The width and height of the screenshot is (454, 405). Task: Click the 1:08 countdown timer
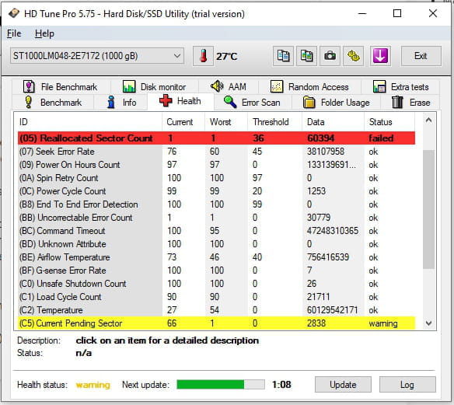point(281,385)
